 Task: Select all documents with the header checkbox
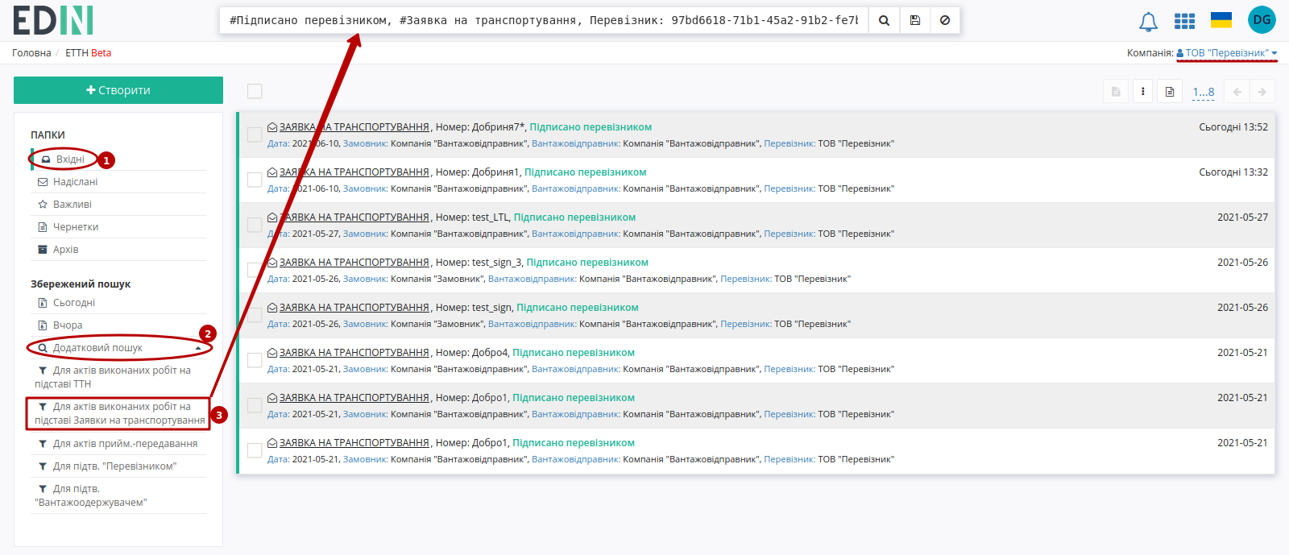255,91
